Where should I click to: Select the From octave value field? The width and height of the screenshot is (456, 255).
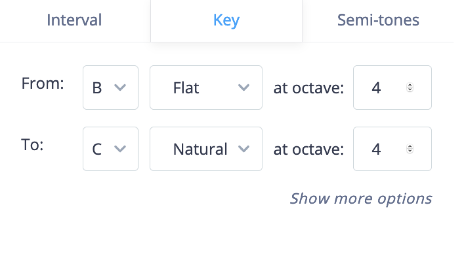pyautogui.click(x=376, y=88)
